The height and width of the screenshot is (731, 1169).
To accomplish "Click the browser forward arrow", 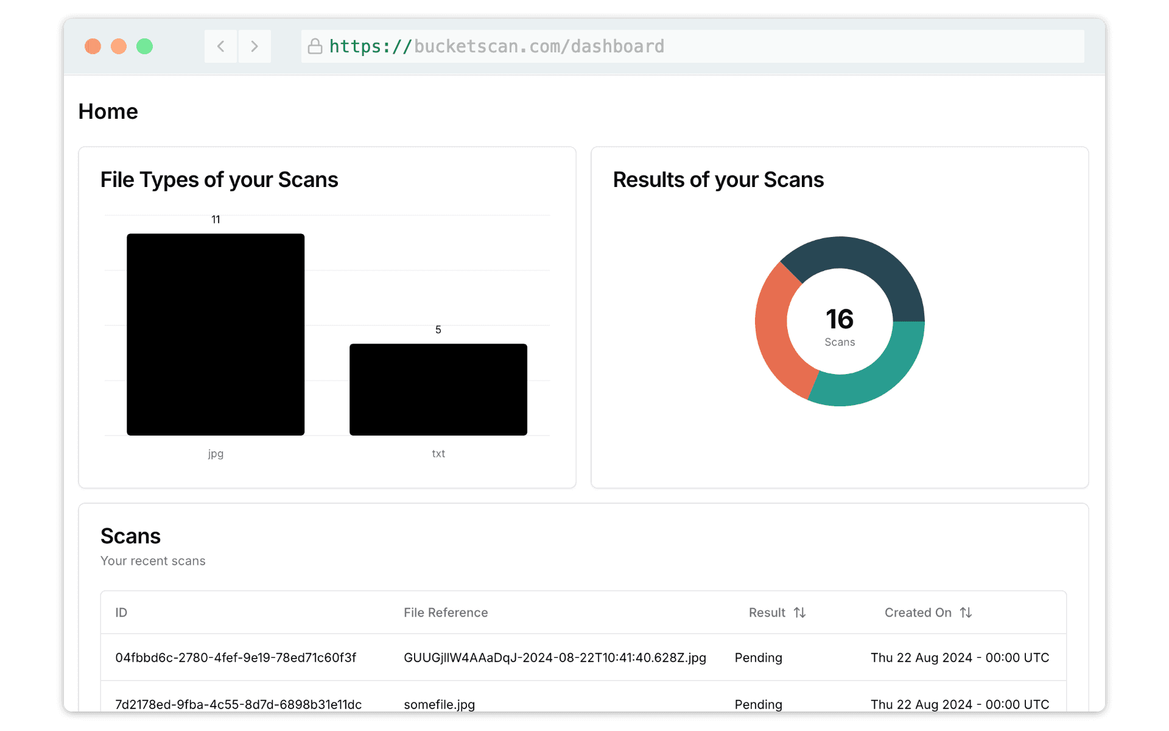I will (255, 46).
